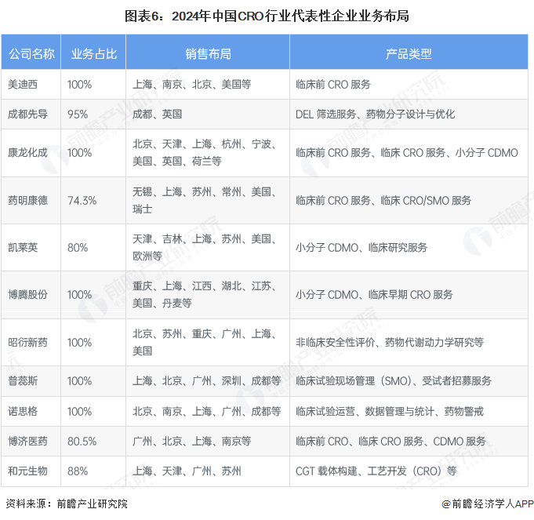This screenshot has width=534, height=520.
Task: Select the 博腾股份 company name cell
Action: 27,295
